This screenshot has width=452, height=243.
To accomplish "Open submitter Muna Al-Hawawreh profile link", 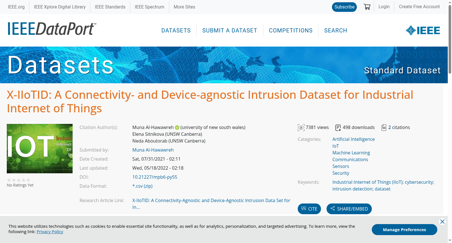I will pos(153,150).
